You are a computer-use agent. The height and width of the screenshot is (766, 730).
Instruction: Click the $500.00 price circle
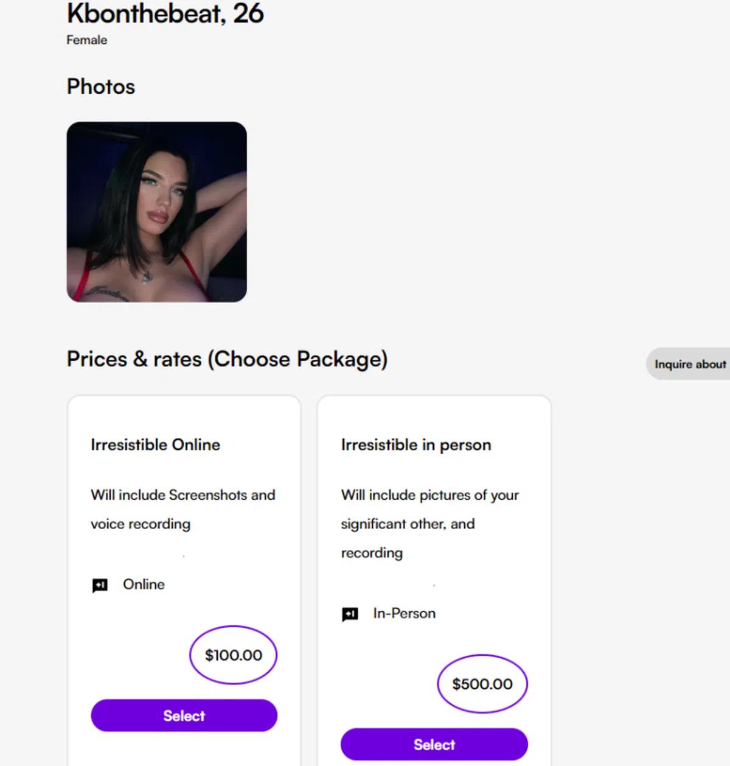coord(482,684)
